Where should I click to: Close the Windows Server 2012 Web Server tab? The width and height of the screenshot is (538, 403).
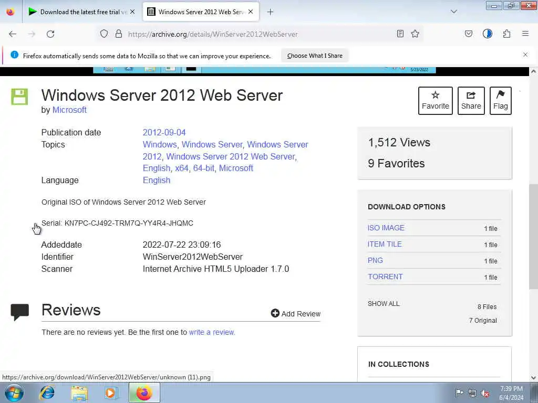pyautogui.click(x=251, y=12)
